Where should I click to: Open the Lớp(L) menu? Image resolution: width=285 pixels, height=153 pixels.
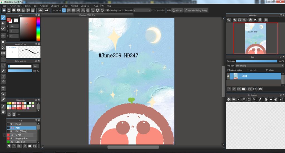click(28, 6)
